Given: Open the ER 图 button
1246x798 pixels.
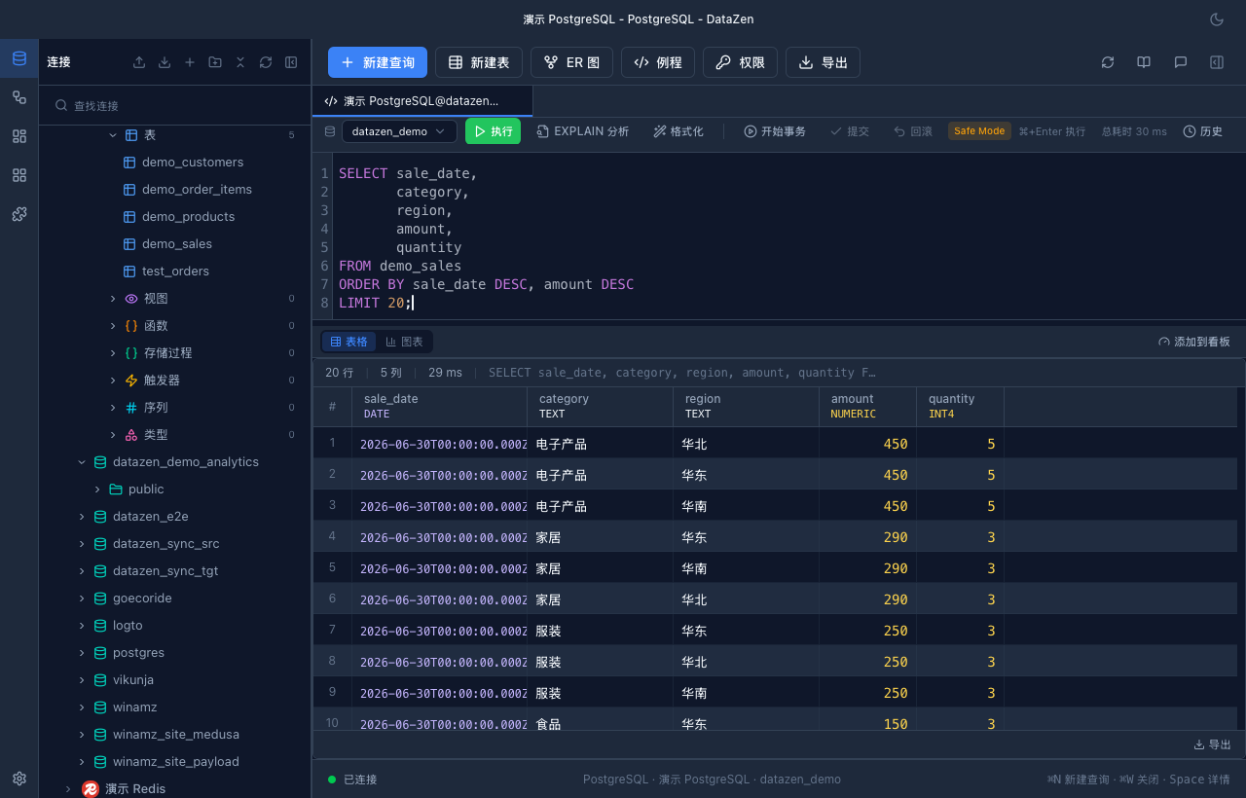Looking at the screenshot, I should 572,62.
